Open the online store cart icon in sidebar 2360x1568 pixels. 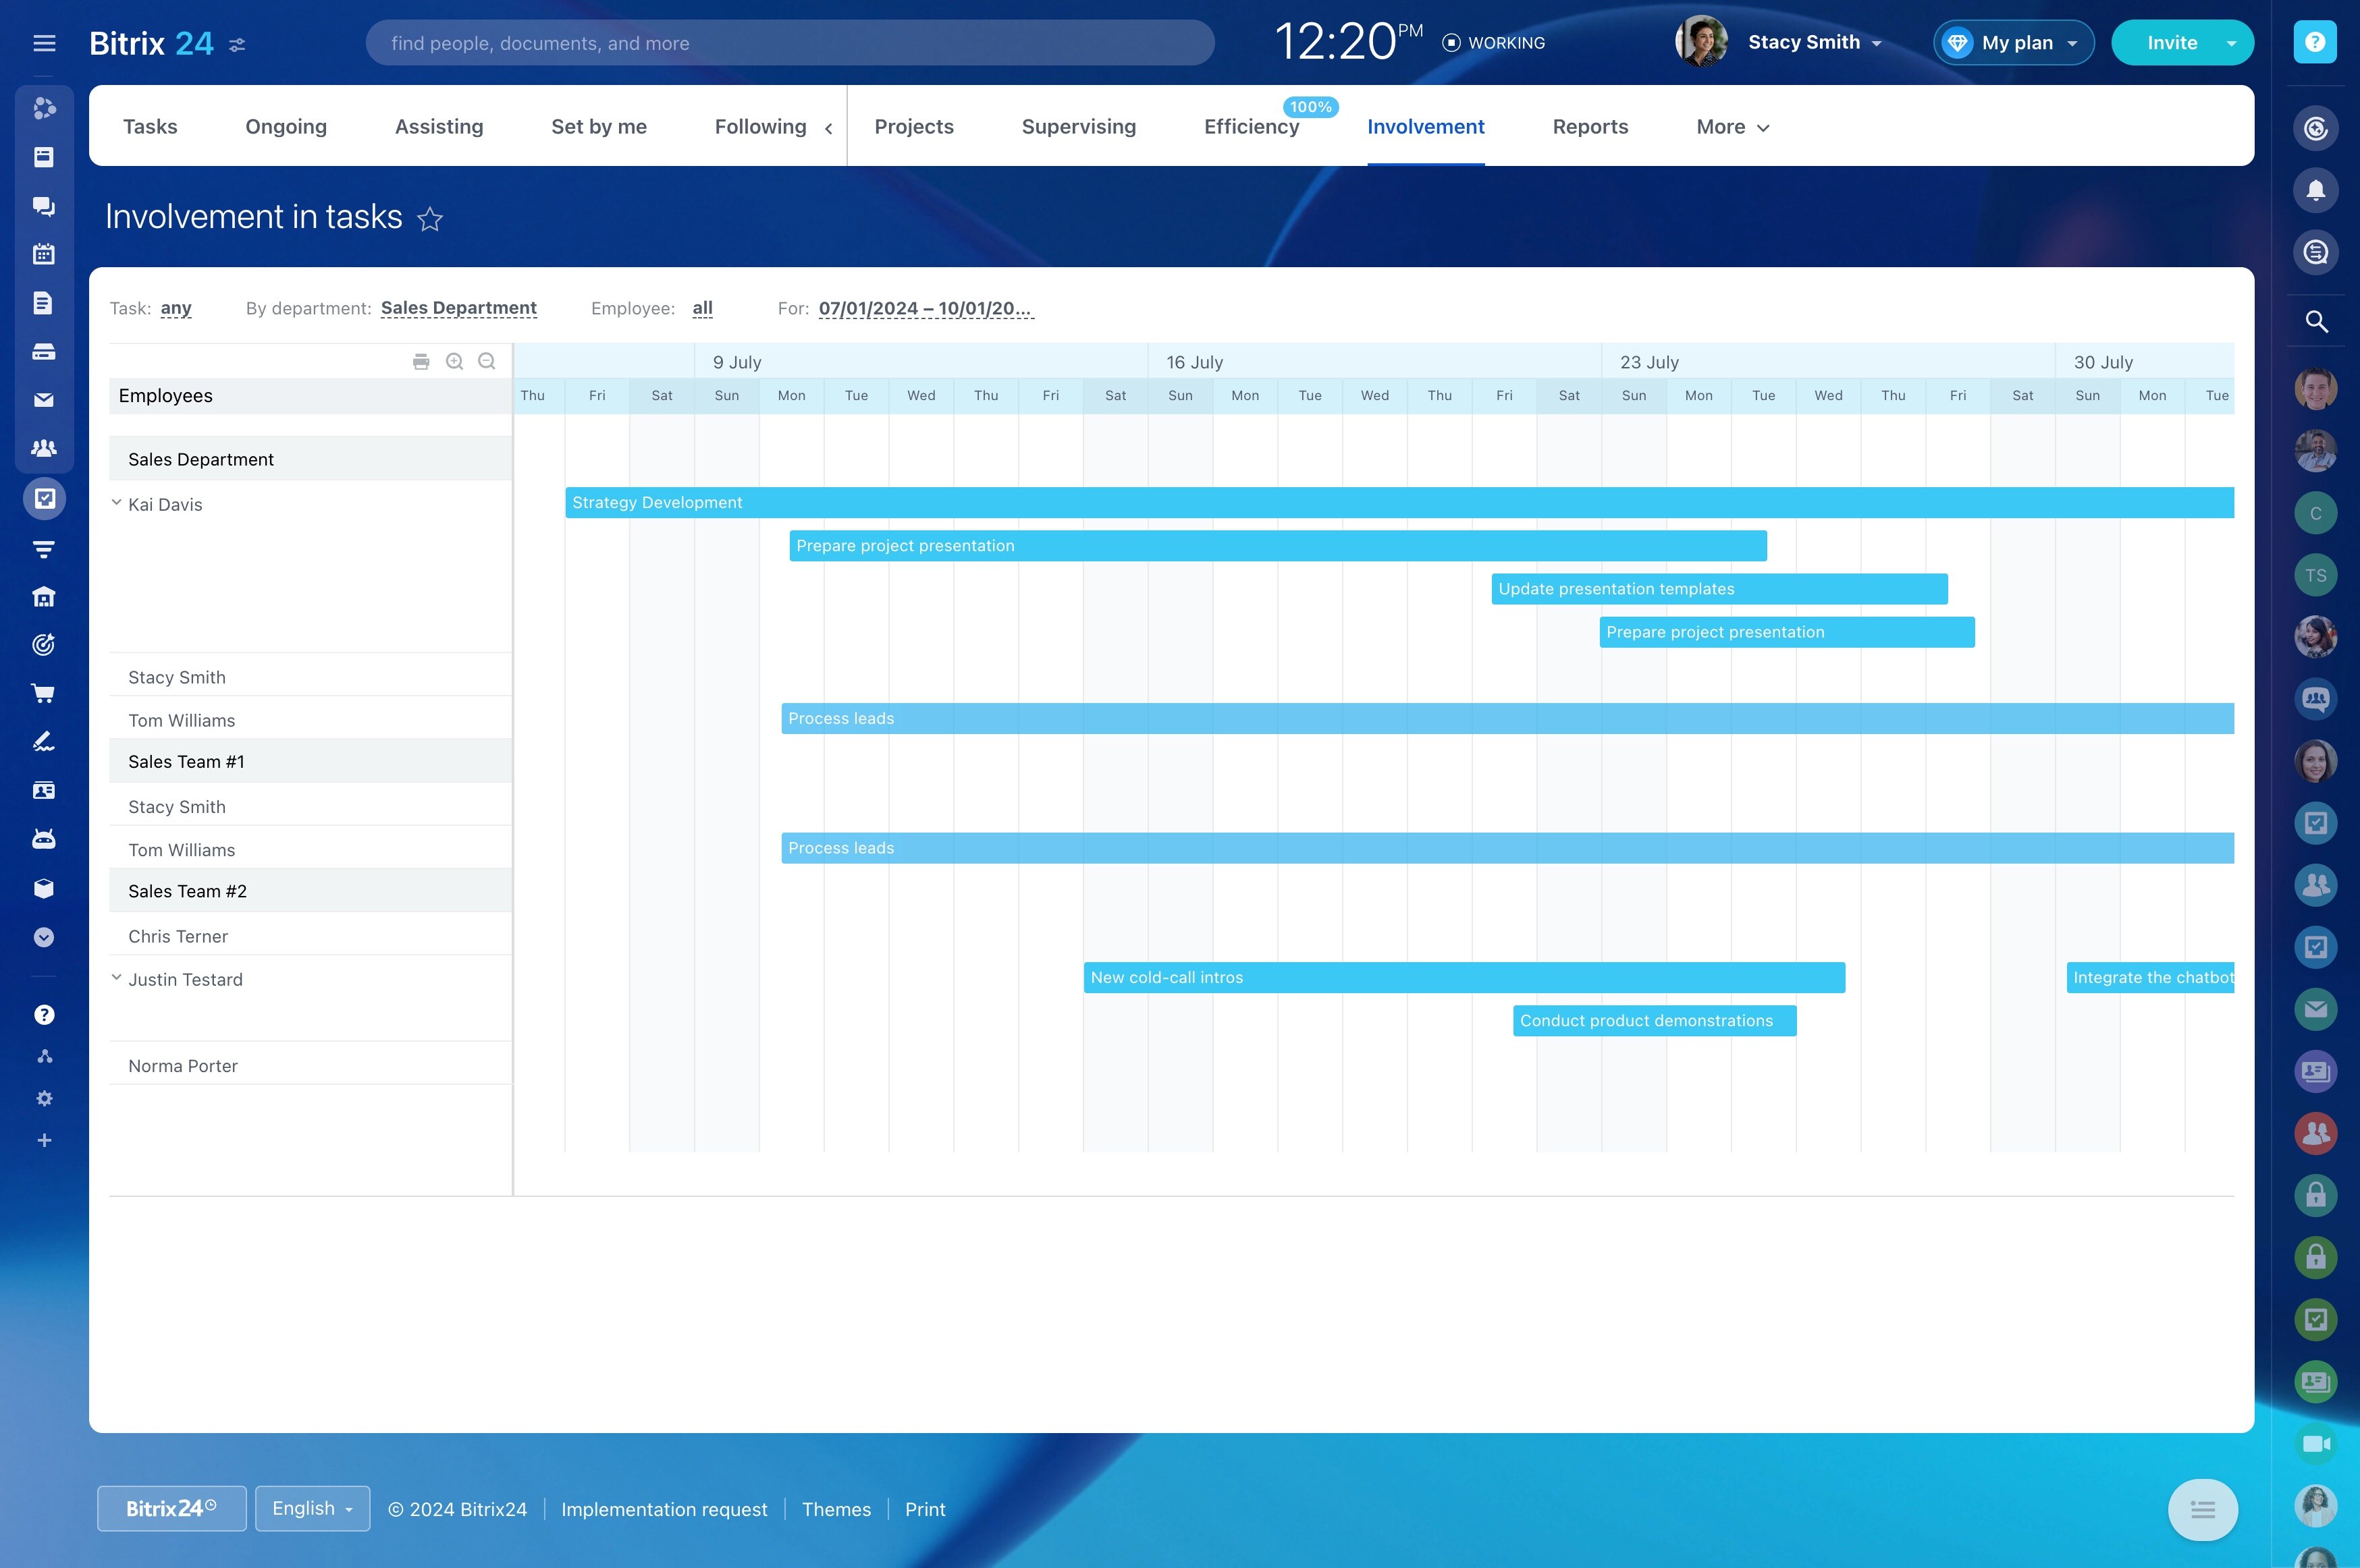click(44, 693)
